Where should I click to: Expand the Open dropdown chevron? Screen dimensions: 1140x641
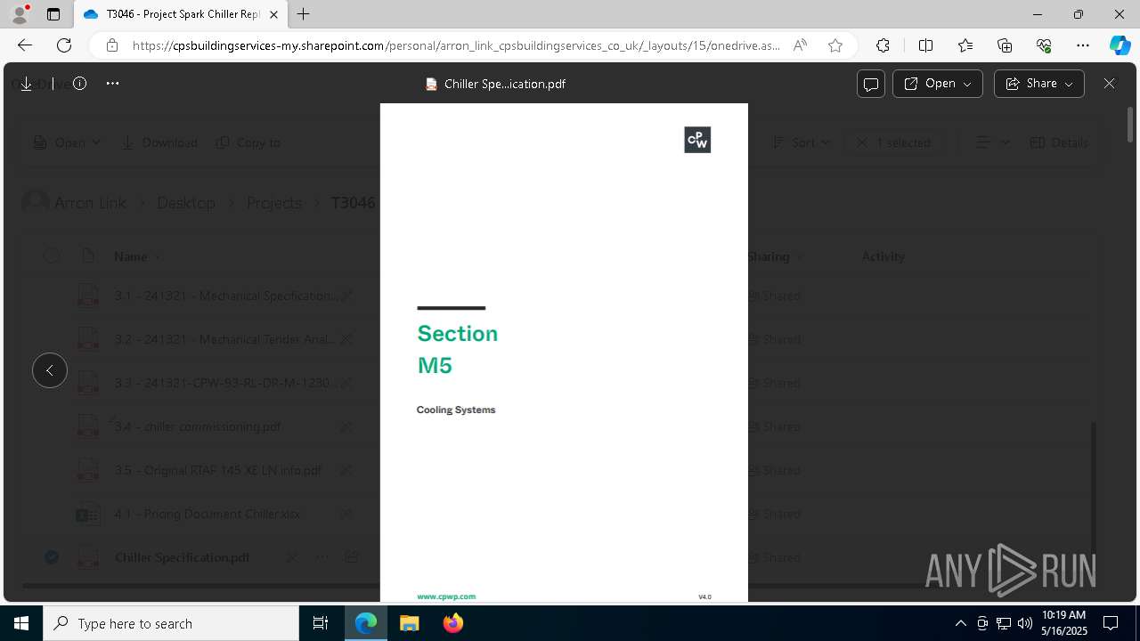(968, 84)
